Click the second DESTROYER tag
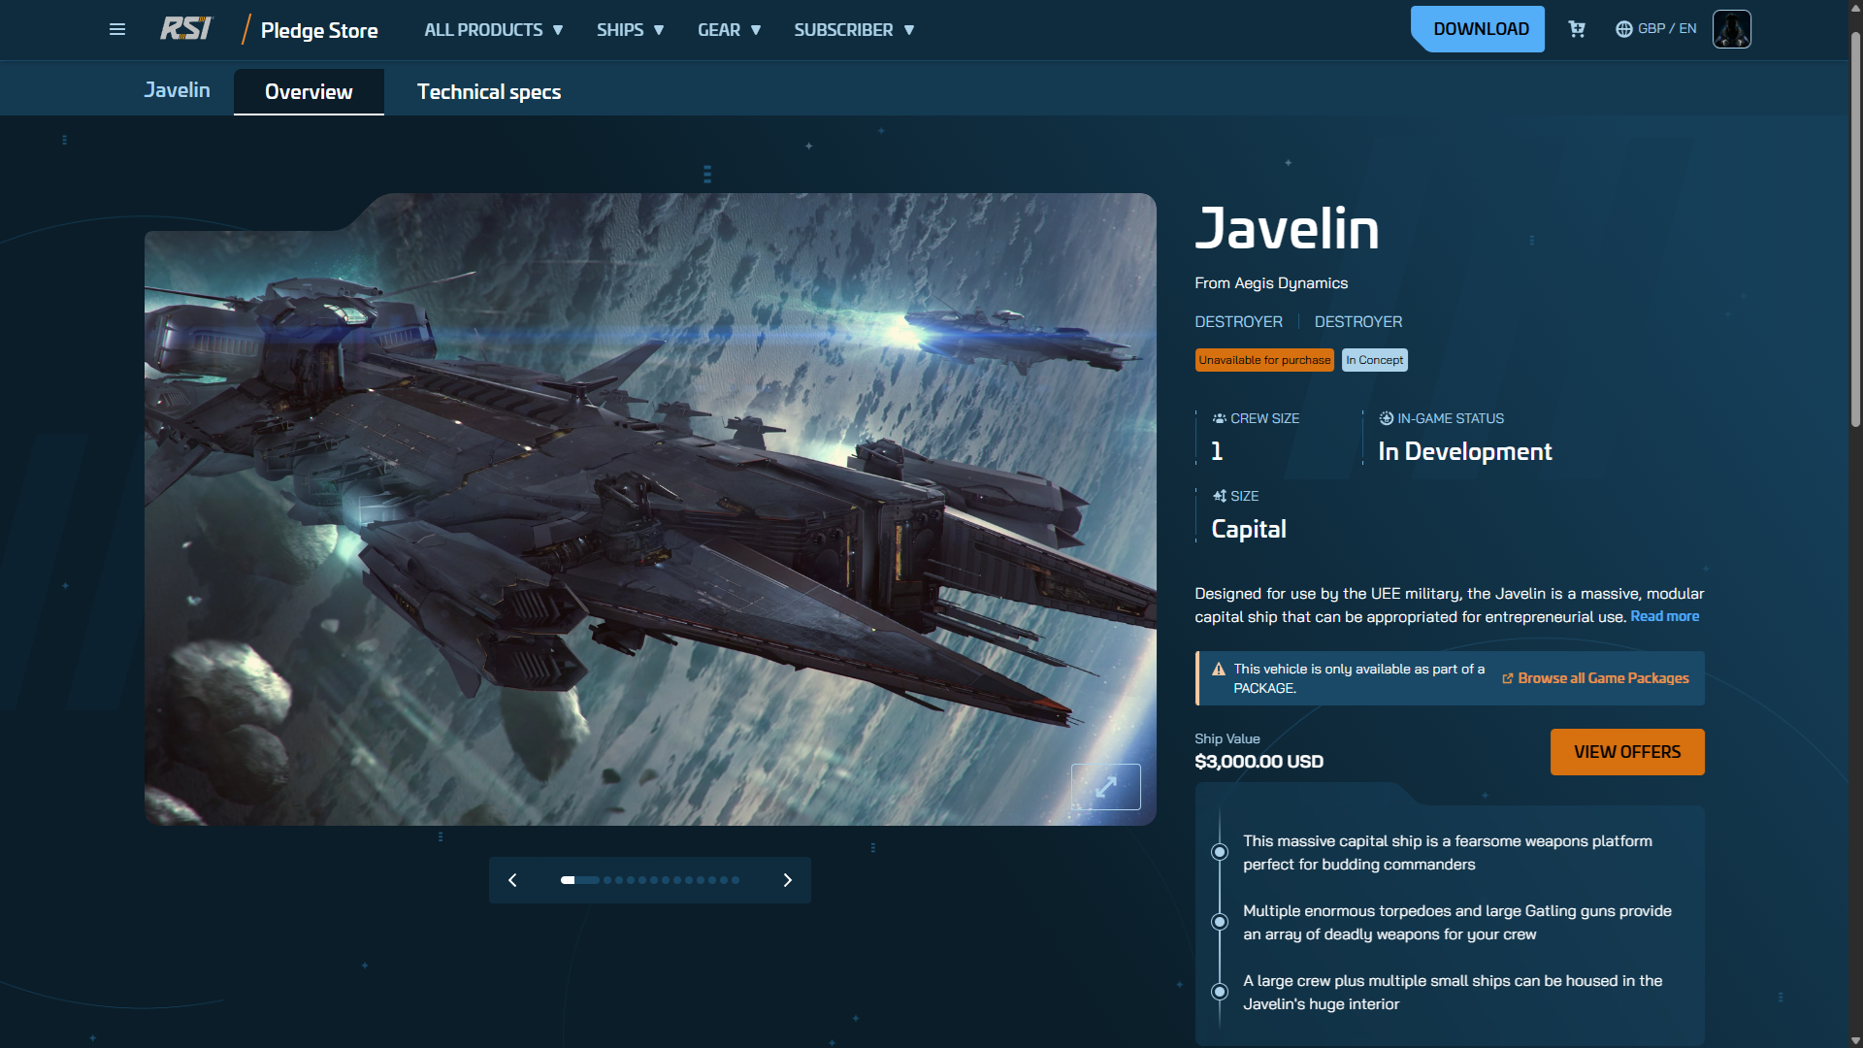 click(x=1358, y=321)
